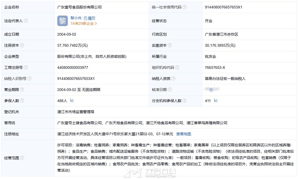299x179 pixels.
Task: Open the help icon beside 纳税人资质
Action: pos(173,79)
